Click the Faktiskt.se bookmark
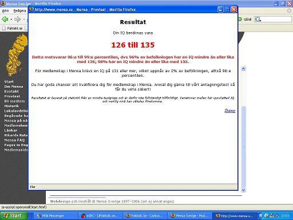This screenshot has height=220, width=293. (x=13, y=28)
